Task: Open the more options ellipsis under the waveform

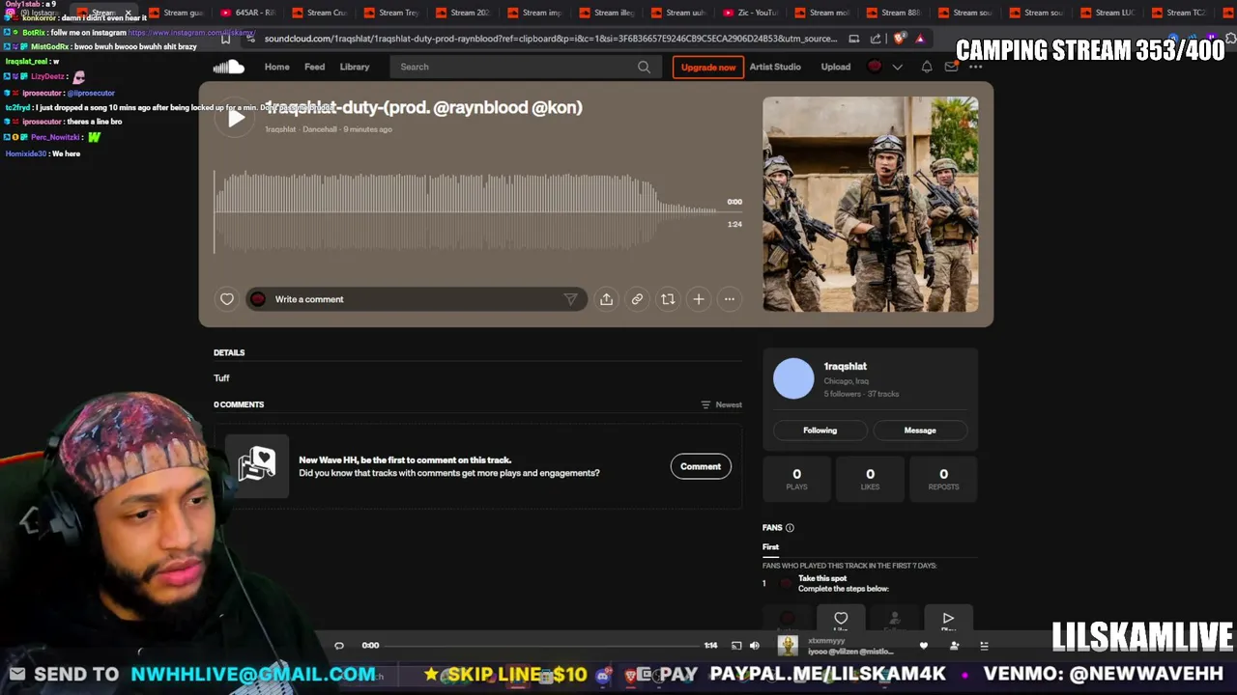Action: click(x=730, y=299)
